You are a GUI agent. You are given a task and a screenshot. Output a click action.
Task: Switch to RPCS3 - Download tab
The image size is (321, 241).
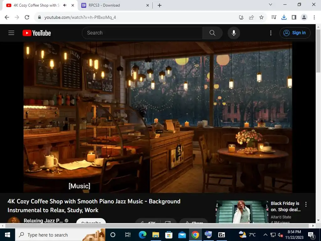pyautogui.click(x=104, y=5)
